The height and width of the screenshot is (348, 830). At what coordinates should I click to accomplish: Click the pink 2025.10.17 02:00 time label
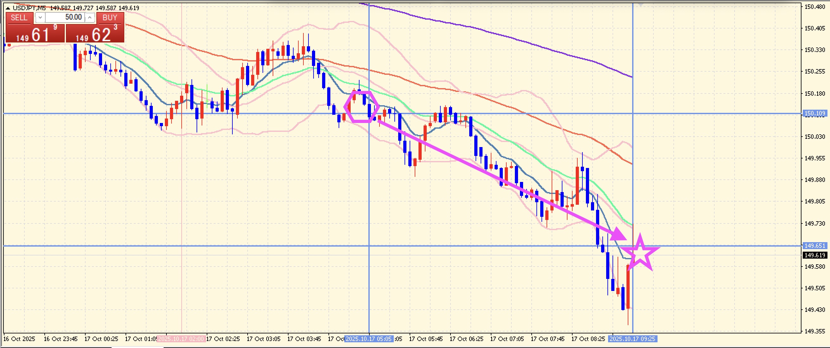181,339
